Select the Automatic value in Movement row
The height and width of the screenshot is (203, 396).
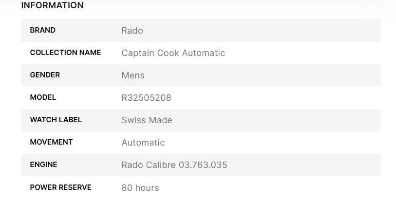coord(143,143)
